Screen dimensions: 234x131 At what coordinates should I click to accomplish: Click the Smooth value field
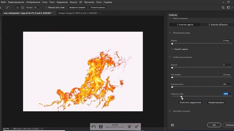227,65
